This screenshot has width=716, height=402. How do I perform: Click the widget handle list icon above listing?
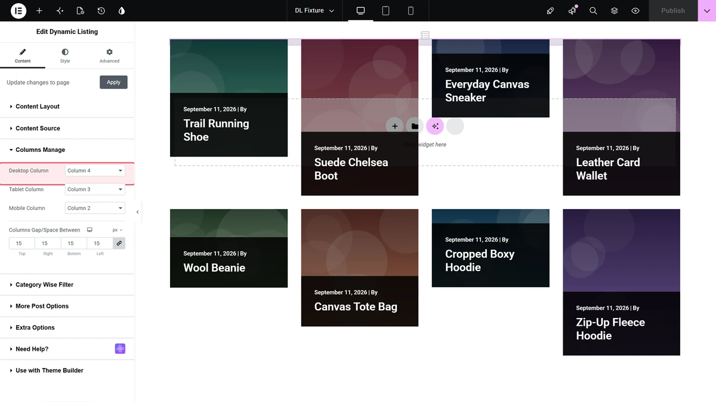tap(425, 35)
